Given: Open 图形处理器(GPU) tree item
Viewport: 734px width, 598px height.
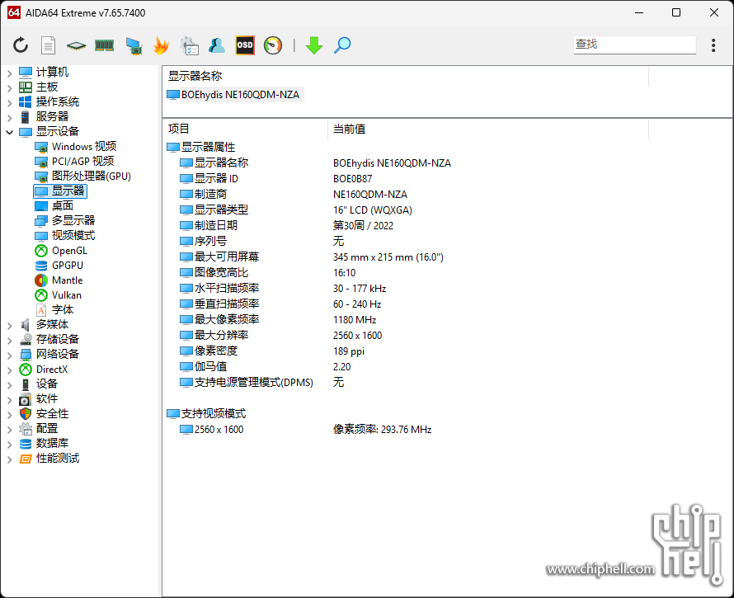Looking at the screenshot, I should [83, 177].
